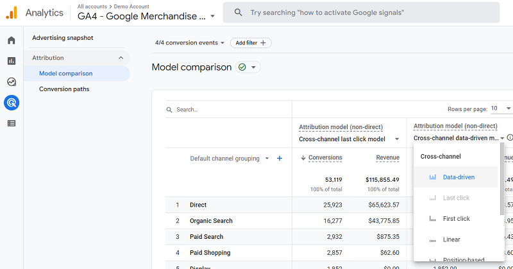Viewport: 513px width, 269px height.
Task: Open the property selector dropdown arrow
Action: [212, 16]
